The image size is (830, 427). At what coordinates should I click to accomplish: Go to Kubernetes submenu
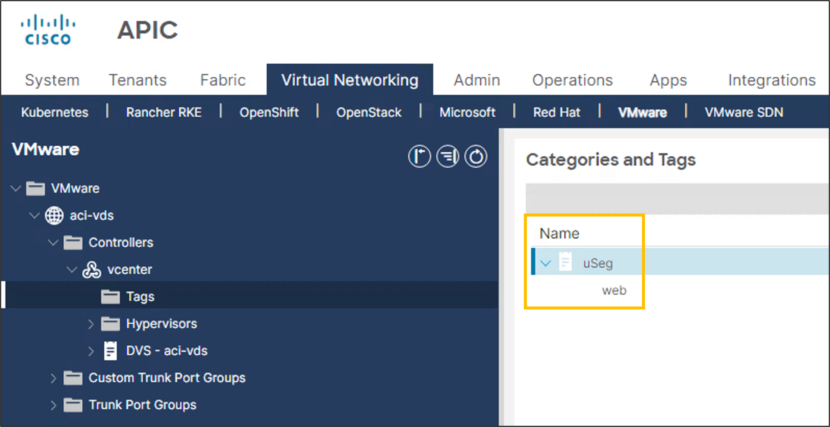coord(55,112)
